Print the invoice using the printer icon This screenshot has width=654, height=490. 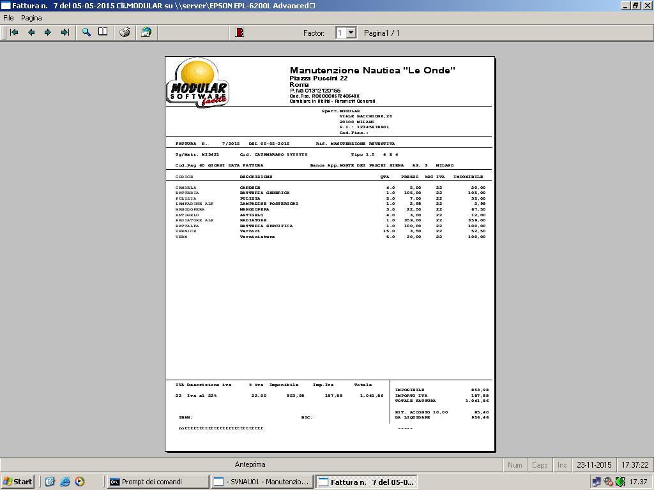(x=125, y=32)
